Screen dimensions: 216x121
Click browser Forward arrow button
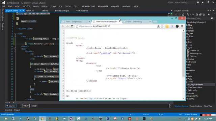click(x=67, y=26)
